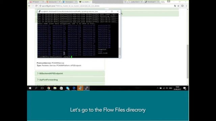Minimize the PuTTY terminal window
This screenshot has width=216, height=121.
point(106,11)
